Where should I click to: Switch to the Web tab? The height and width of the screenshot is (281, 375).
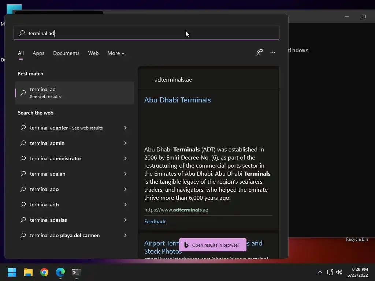pyautogui.click(x=93, y=53)
